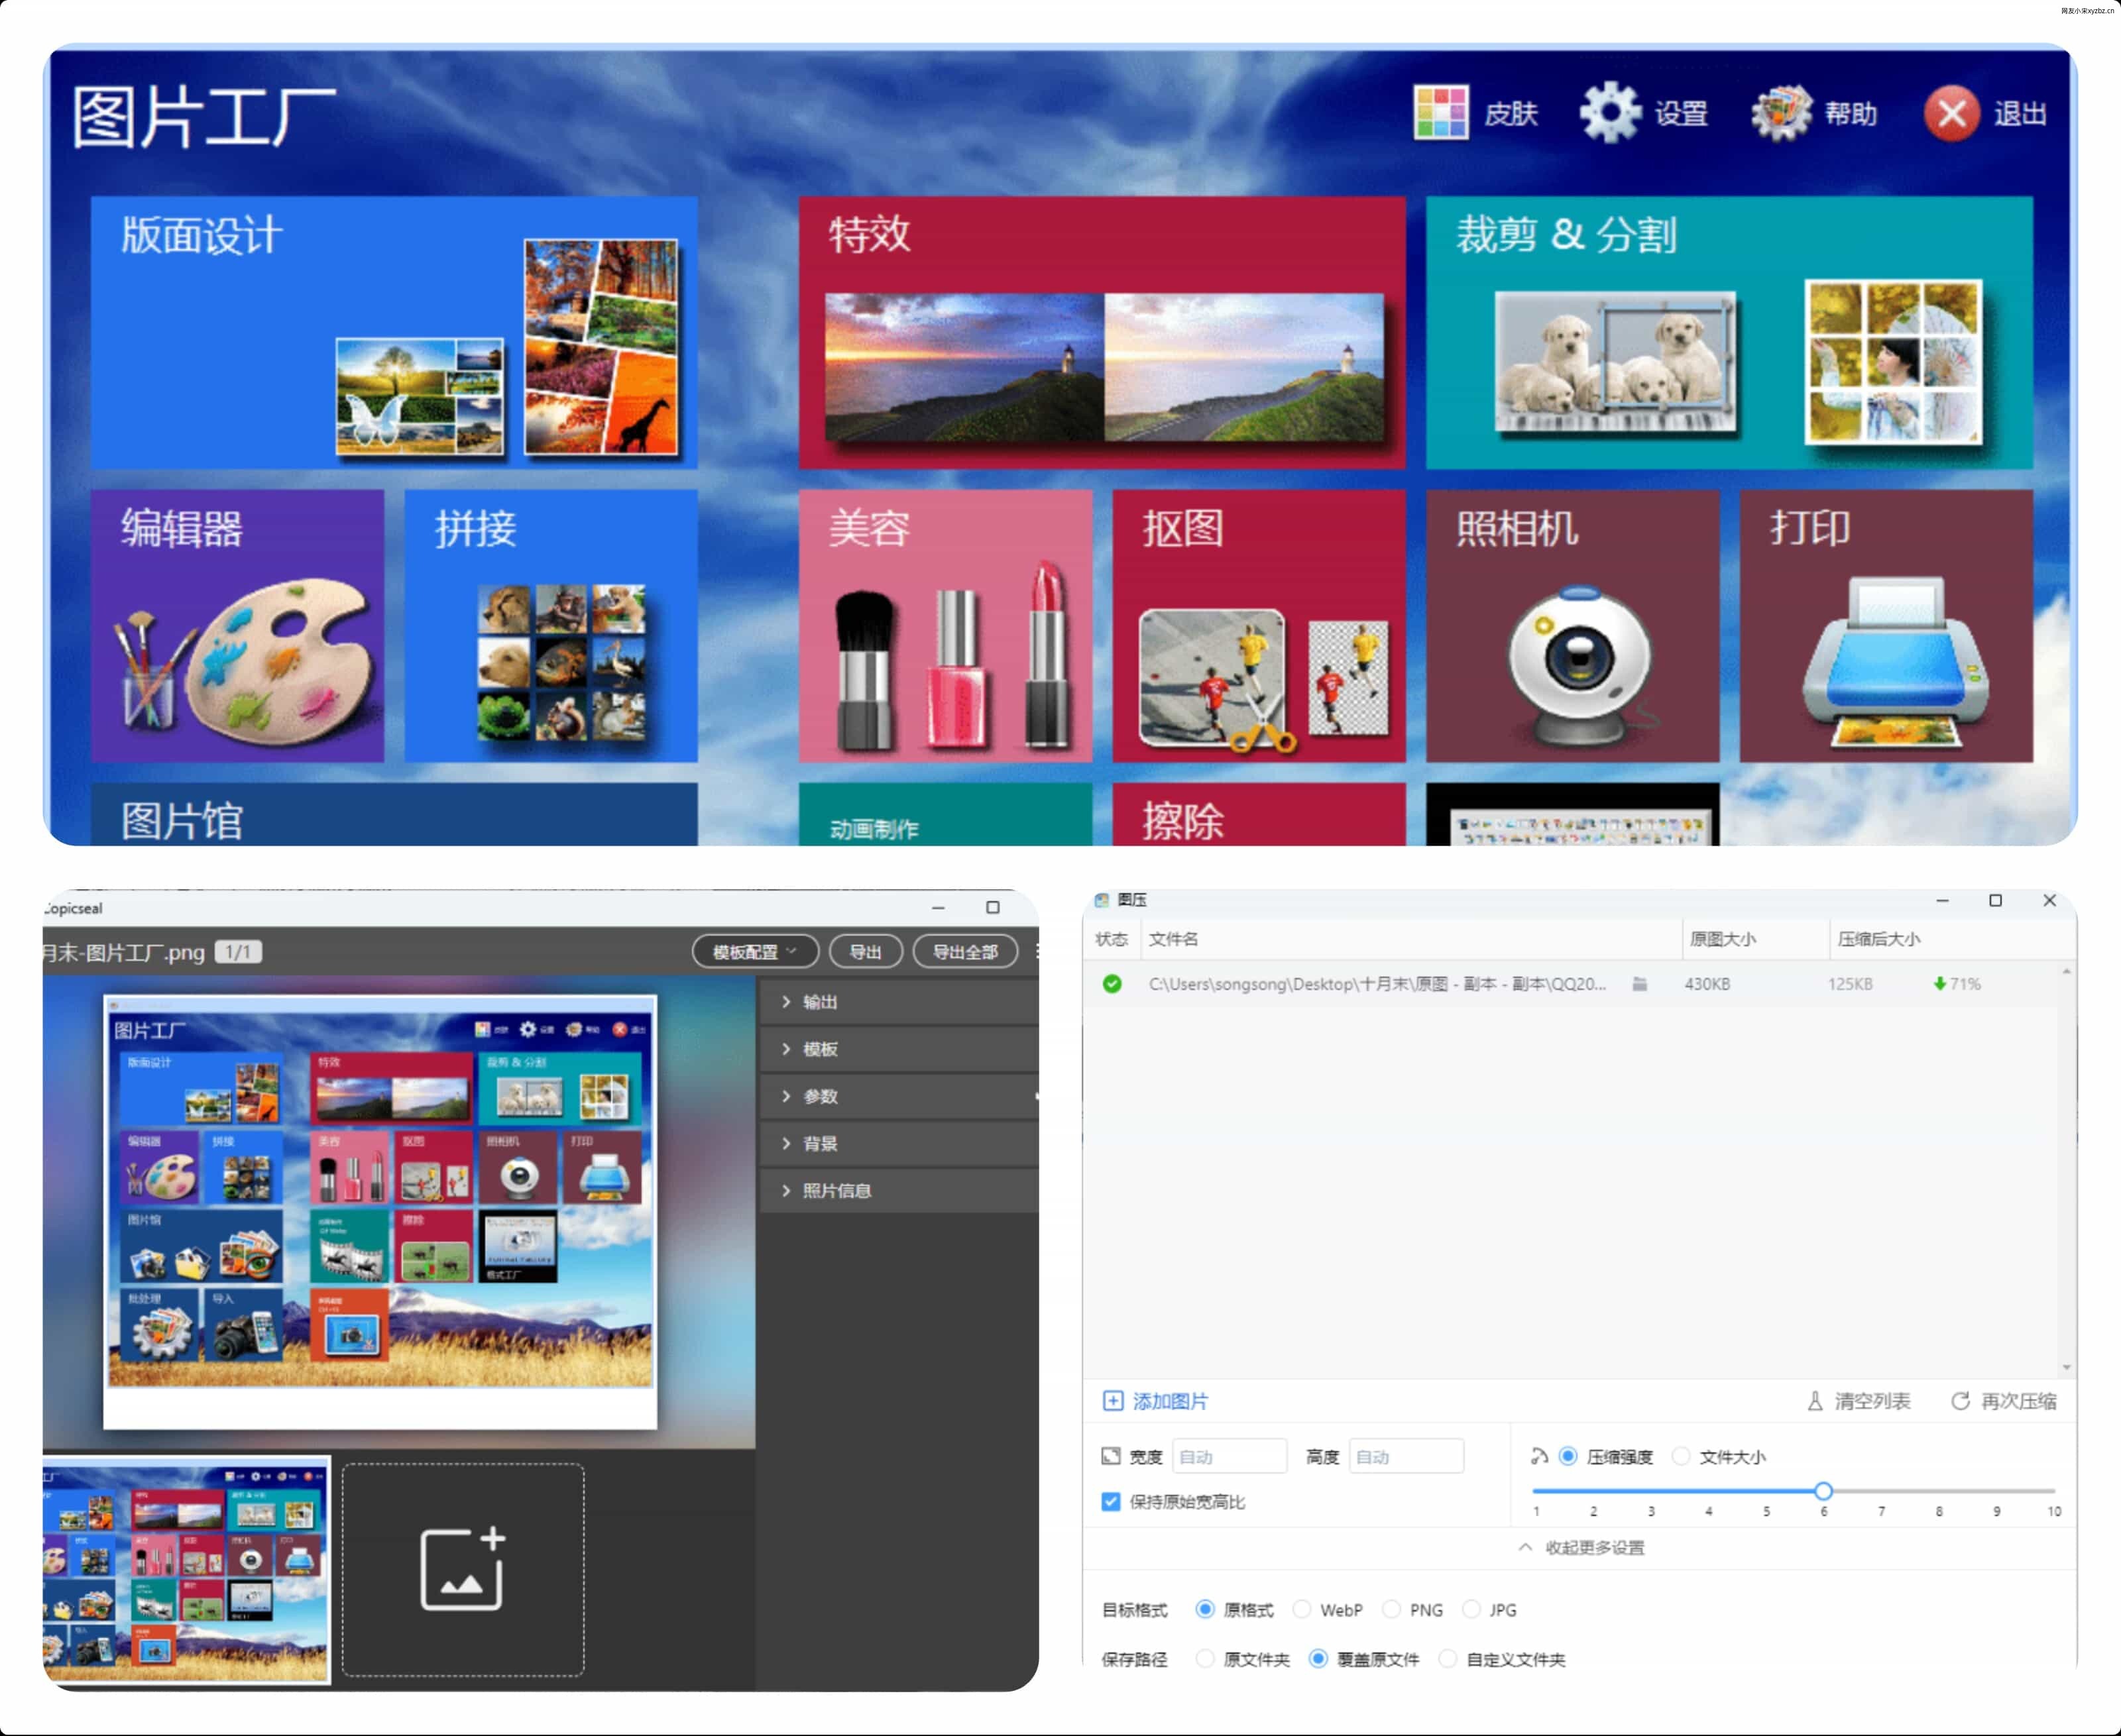This screenshot has width=2121, height=1736.
Task: Open the 模板配置 dropdown
Action: (x=754, y=952)
